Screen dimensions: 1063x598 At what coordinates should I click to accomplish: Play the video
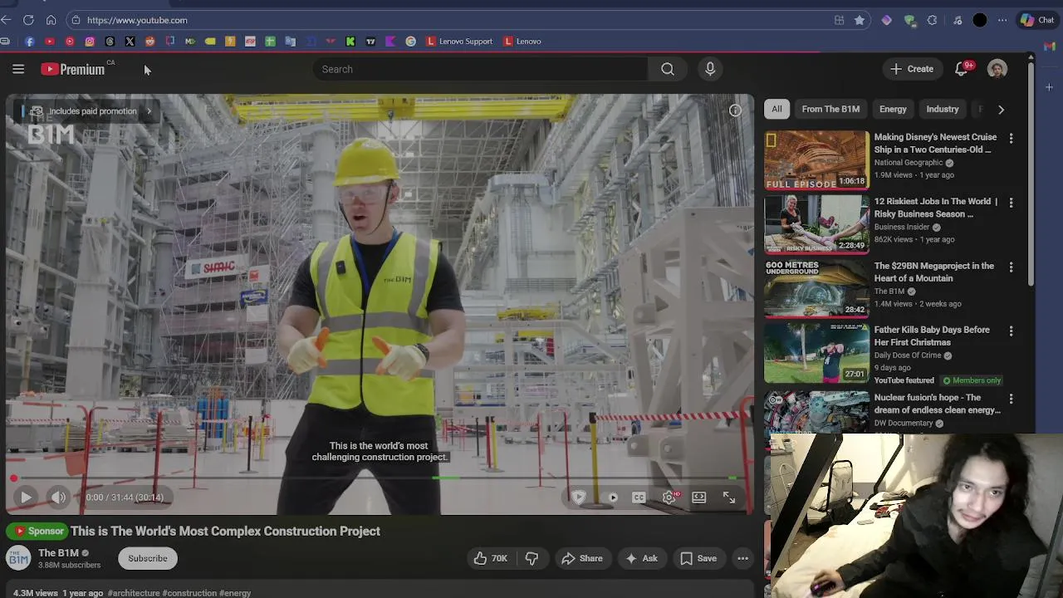tap(26, 498)
